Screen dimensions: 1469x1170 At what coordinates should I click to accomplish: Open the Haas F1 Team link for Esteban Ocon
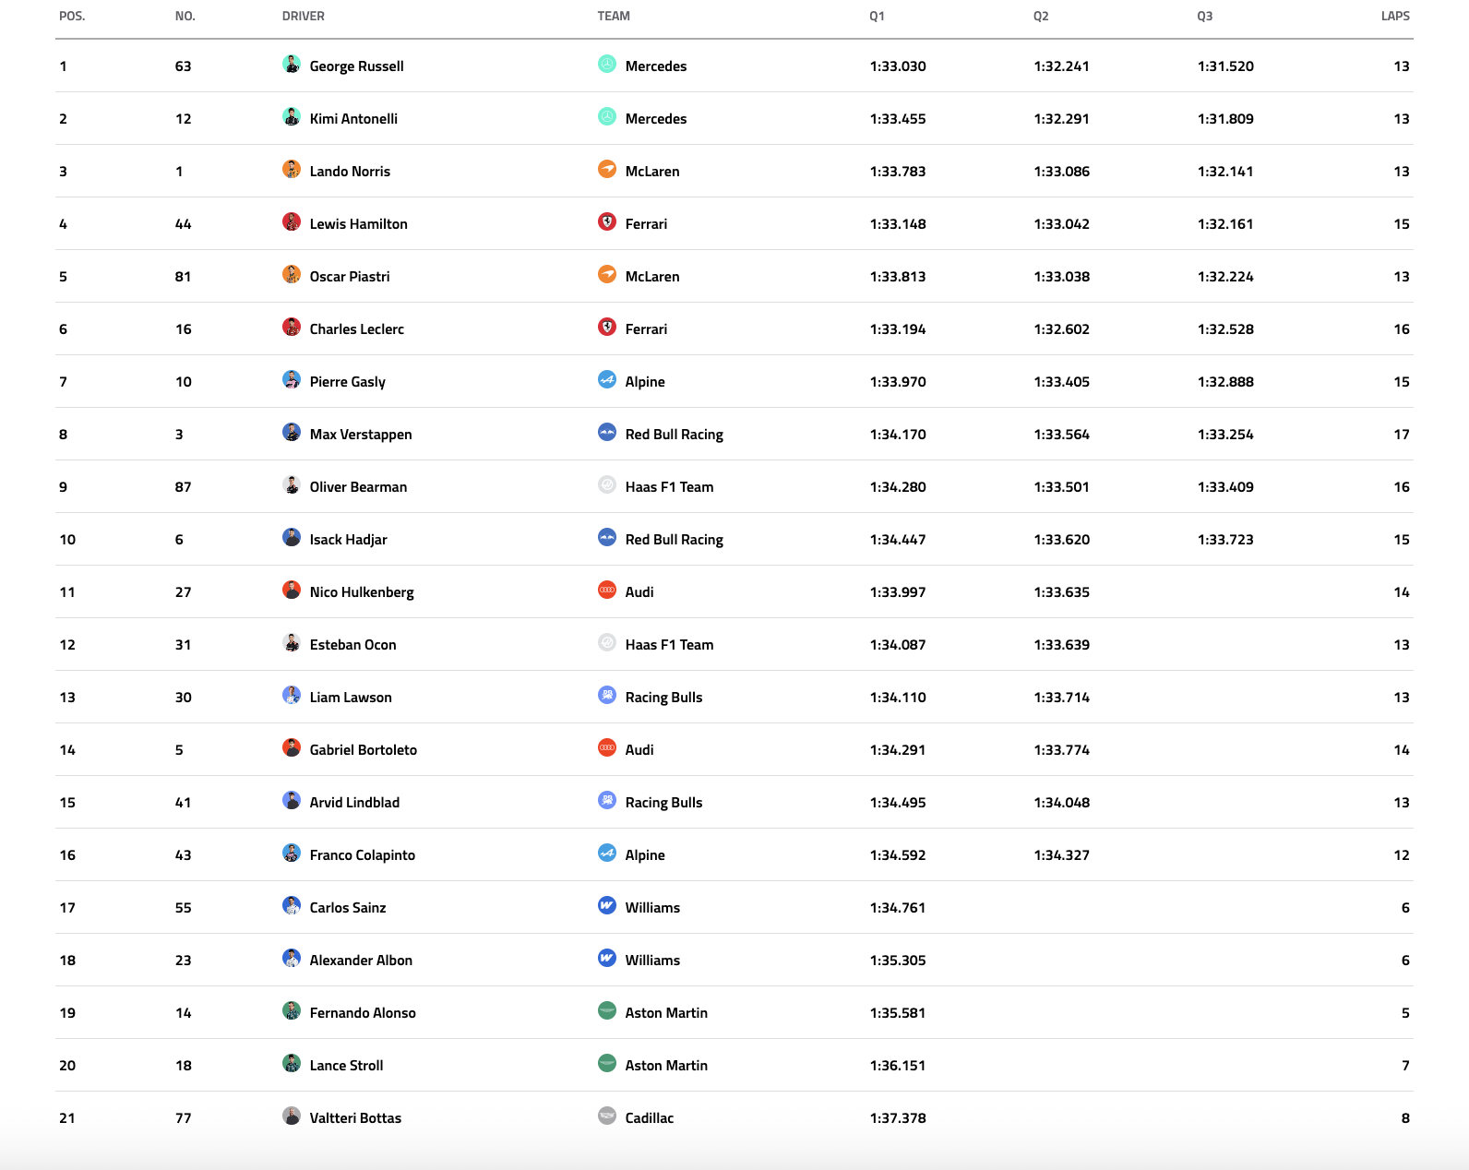[x=669, y=645]
